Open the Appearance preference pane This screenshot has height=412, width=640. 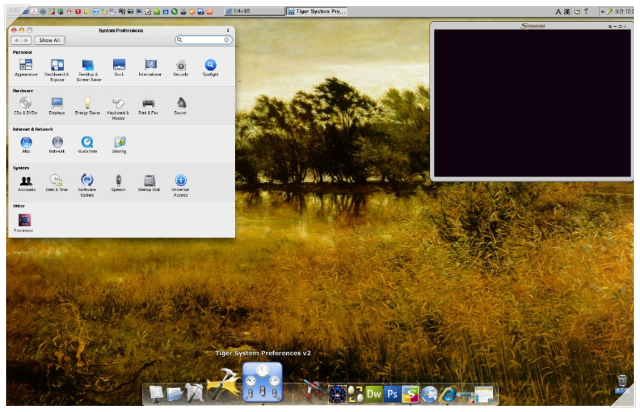(x=26, y=66)
